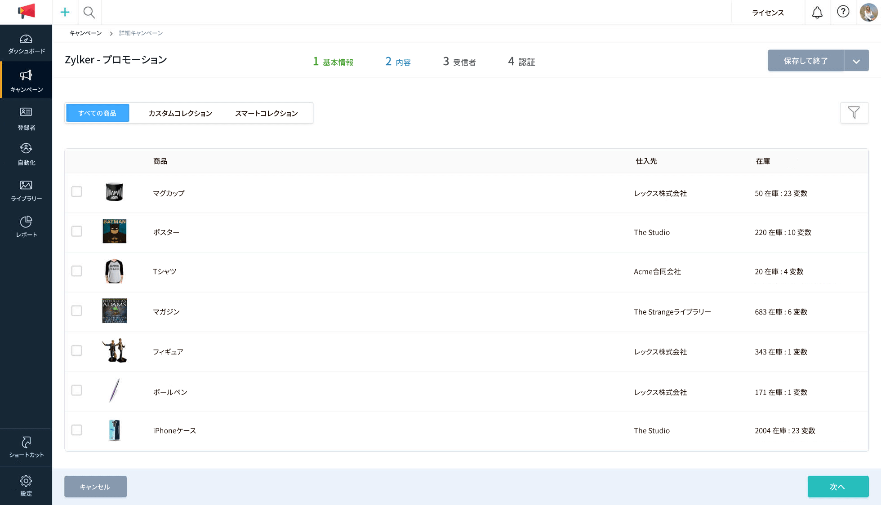
Task: Click Zylker - プロモーション campaign title
Action: pos(116,60)
